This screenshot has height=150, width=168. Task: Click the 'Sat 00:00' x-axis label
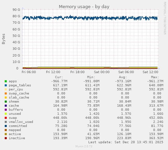pos(102,72)
